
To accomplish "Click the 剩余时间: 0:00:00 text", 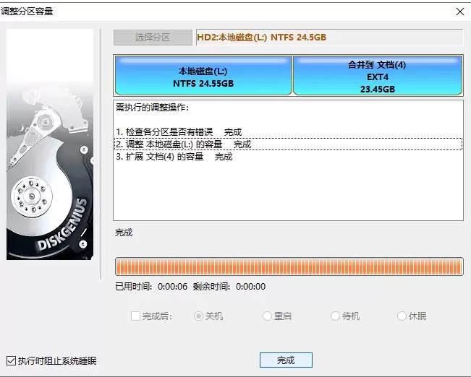I will [x=229, y=287].
